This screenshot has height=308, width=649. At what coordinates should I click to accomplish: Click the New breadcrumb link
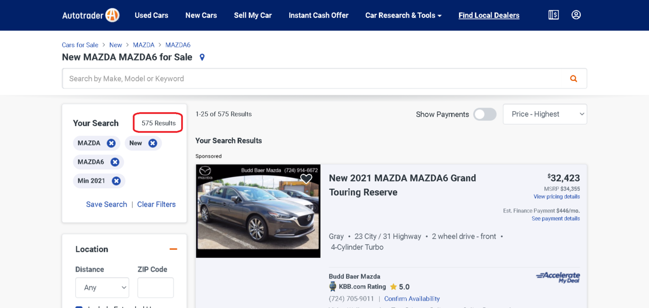(116, 45)
